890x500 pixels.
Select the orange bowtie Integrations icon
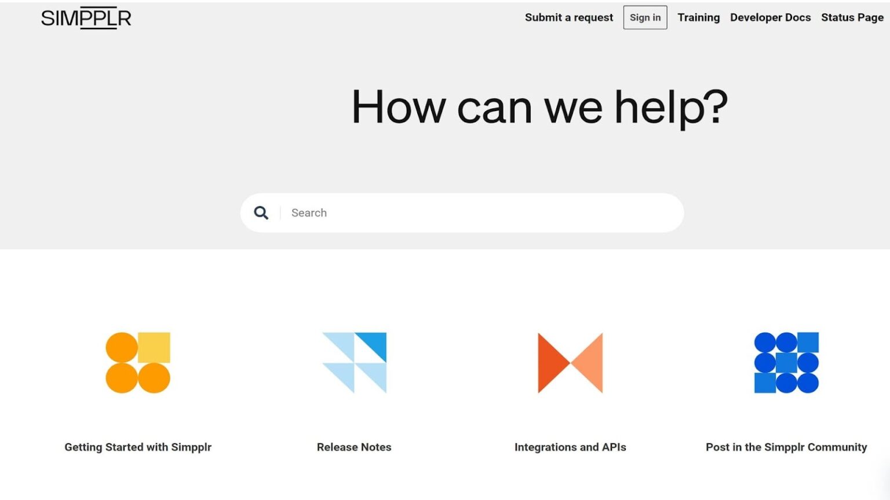pyautogui.click(x=570, y=363)
